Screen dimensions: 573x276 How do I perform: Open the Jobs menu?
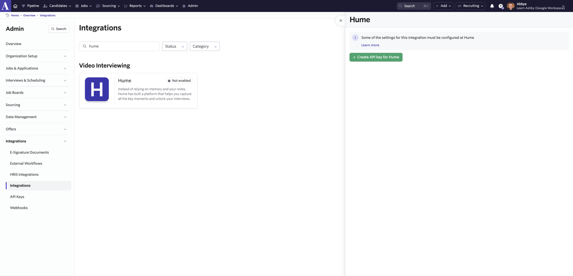coord(83,6)
